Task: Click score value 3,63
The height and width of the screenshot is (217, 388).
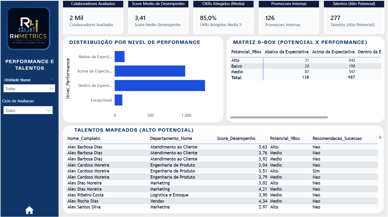Action: [x=263, y=147]
